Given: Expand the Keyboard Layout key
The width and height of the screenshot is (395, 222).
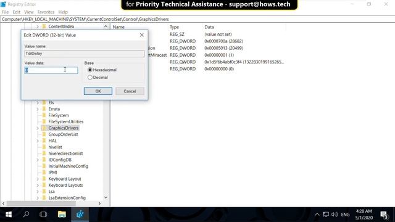Looking at the screenshot, I should [38, 179].
